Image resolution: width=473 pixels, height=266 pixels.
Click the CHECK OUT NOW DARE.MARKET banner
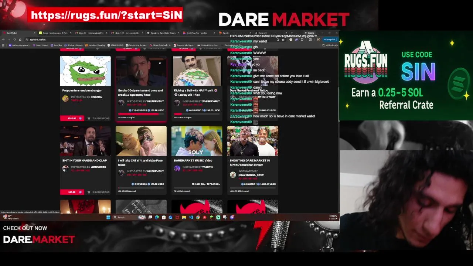pyautogui.click(x=38, y=235)
